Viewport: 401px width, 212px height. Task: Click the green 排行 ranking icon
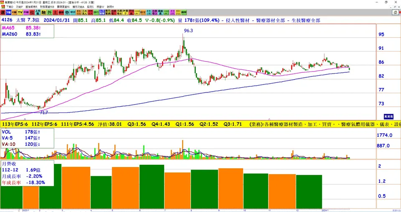tap(96, 12)
